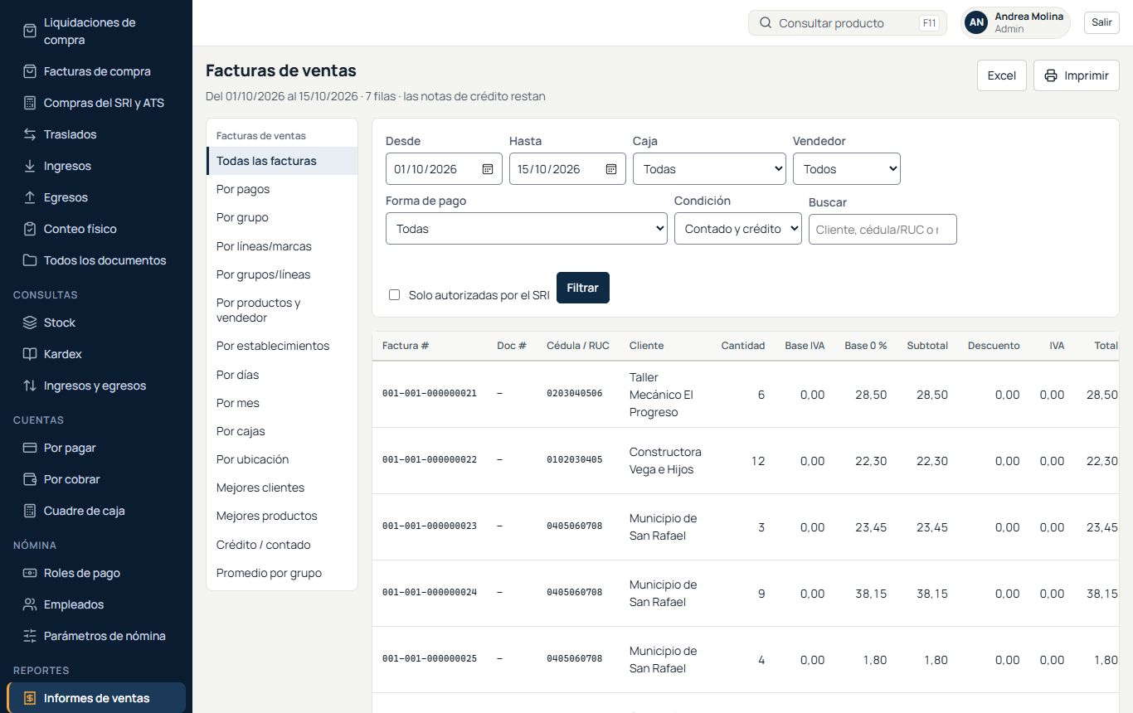The image size is (1133, 713).
Task: Open Facturas de compra shopping bag icon
Action: tap(30, 71)
